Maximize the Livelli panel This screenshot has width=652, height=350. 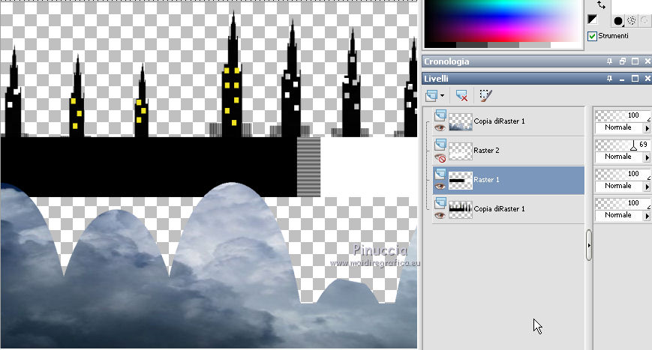coord(635,79)
